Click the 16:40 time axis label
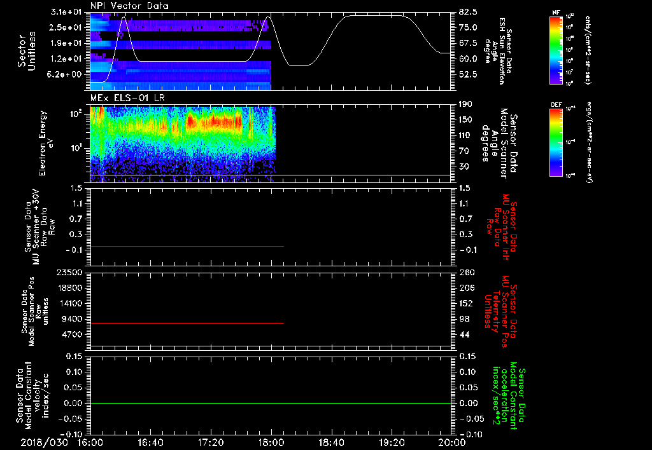The image size is (652, 450). pyautogui.click(x=150, y=442)
